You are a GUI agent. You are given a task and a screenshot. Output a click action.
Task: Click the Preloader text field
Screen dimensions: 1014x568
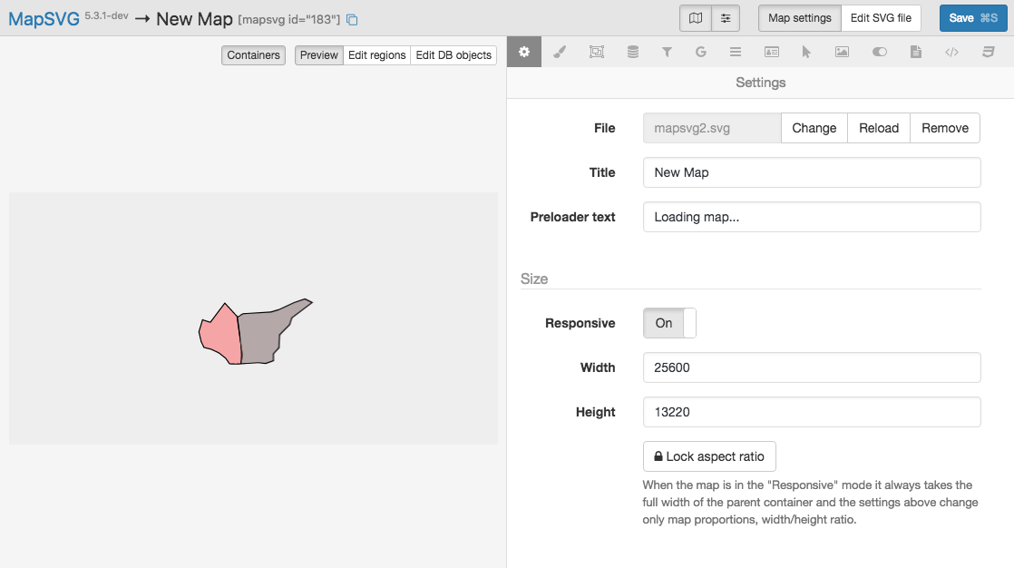pyautogui.click(x=812, y=217)
